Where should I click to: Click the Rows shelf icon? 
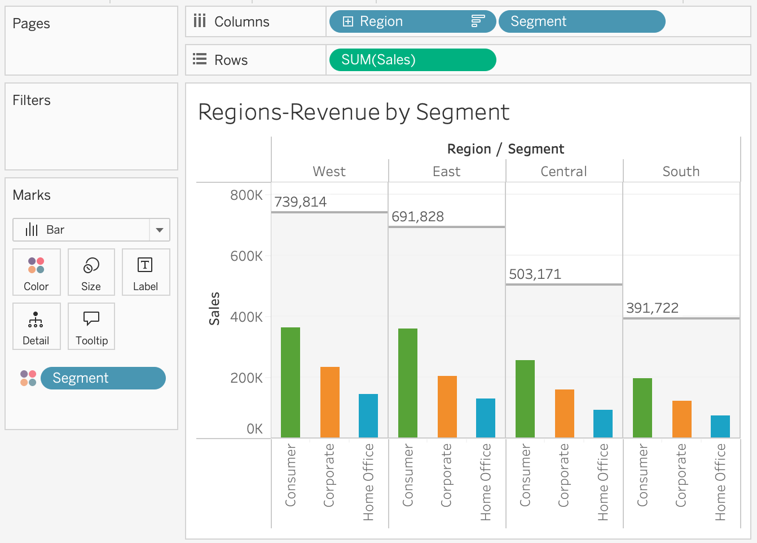click(200, 60)
